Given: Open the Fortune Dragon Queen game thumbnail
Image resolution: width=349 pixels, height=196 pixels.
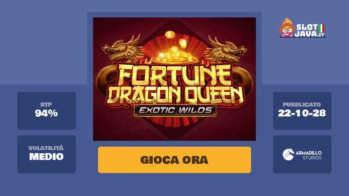Looking at the screenshot, I should (174, 79).
